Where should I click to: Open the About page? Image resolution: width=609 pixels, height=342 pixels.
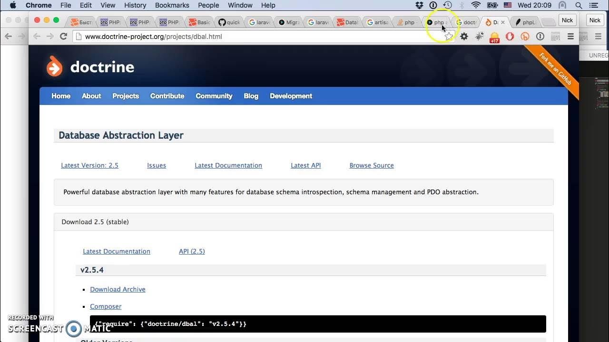(x=91, y=96)
